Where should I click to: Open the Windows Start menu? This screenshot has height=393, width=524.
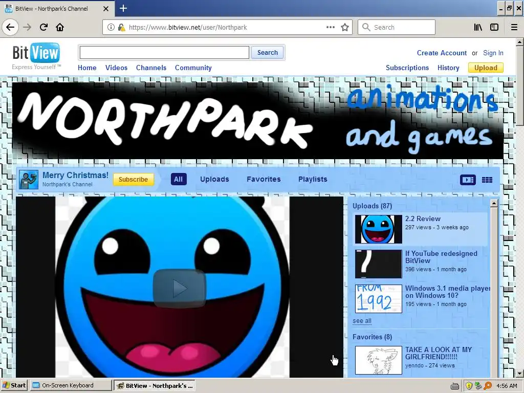click(x=14, y=385)
